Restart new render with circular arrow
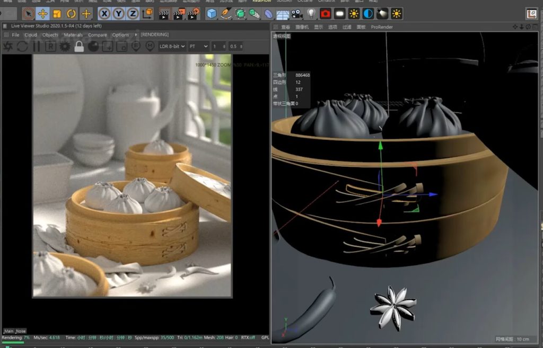The width and height of the screenshot is (543, 348). (22, 46)
